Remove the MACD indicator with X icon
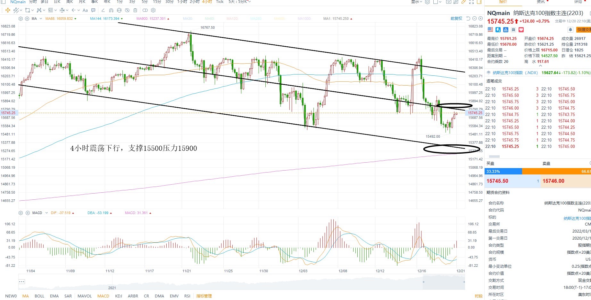591x300 pixels. click(28, 213)
